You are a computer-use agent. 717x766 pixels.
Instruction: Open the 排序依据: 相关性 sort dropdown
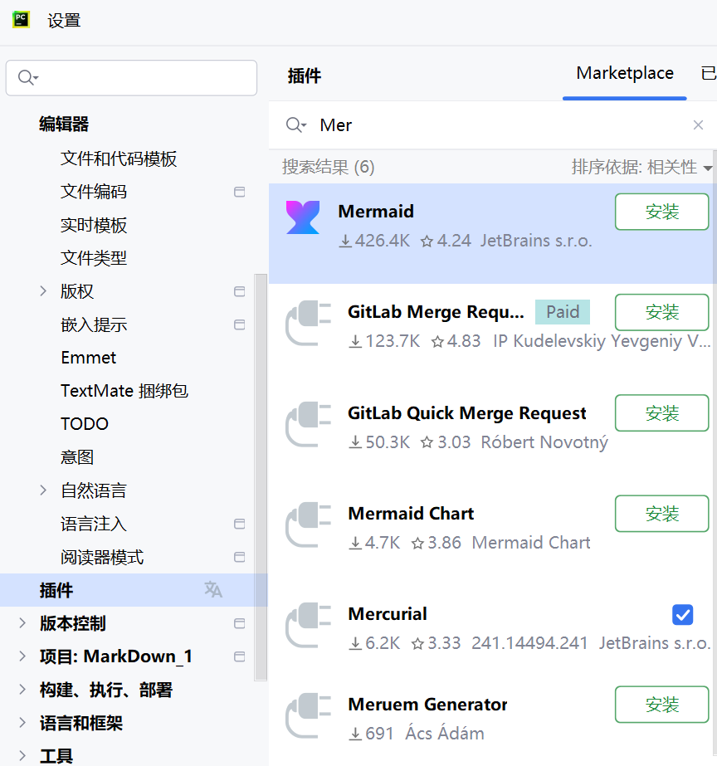pos(641,167)
